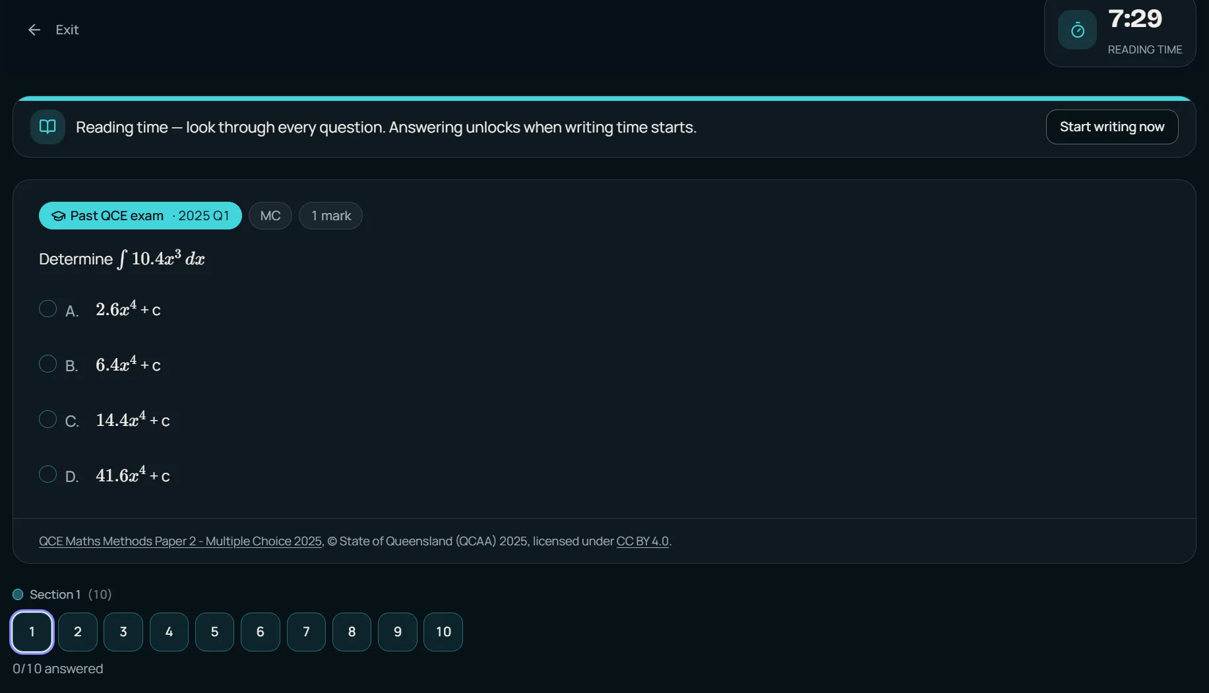
Task: Open QCE Maths Methods Paper 2 source link
Action: (180, 541)
